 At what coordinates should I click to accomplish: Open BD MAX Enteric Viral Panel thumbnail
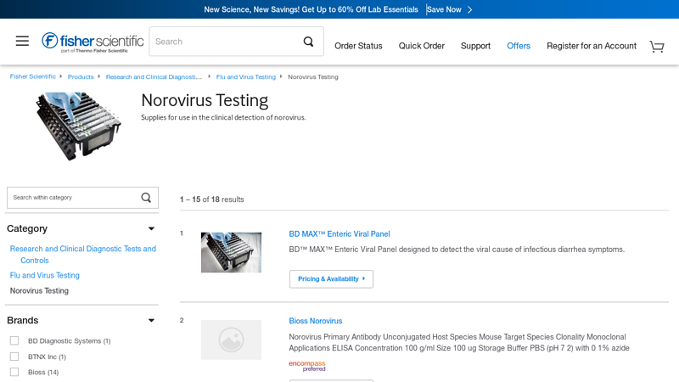click(231, 252)
